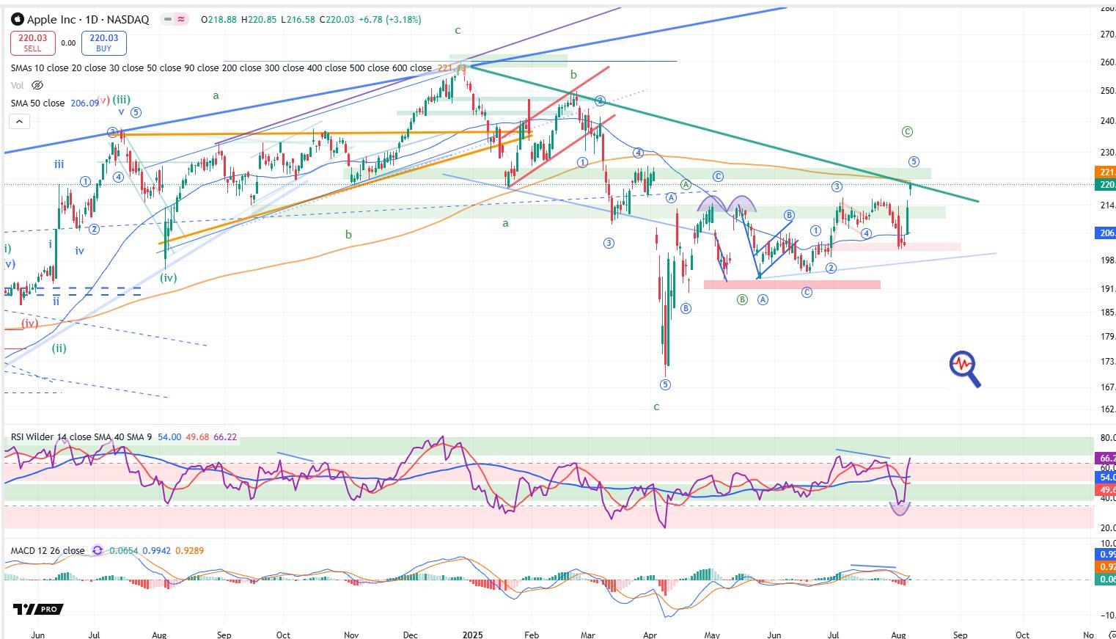
Task: Click the change value +6.78 (+3.18%)
Action: coord(390,20)
